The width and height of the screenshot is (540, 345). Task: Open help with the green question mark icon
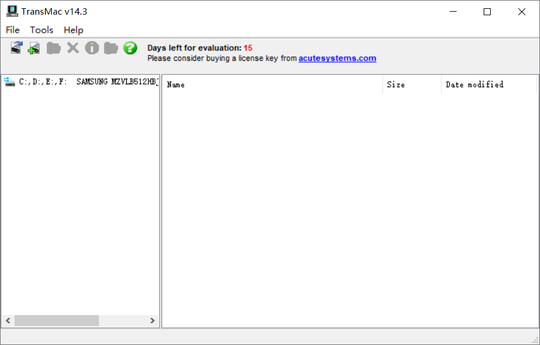pos(130,48)
